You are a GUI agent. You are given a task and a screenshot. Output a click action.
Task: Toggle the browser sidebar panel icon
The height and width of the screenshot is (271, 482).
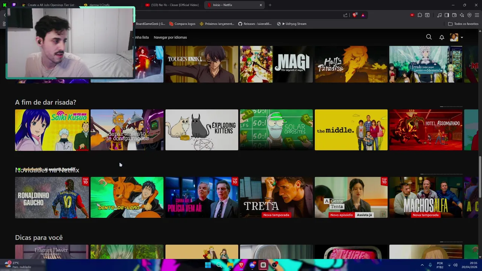click(x=447, y=15)
